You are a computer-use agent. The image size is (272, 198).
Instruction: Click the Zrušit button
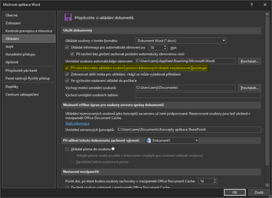(x=259, y=192)
